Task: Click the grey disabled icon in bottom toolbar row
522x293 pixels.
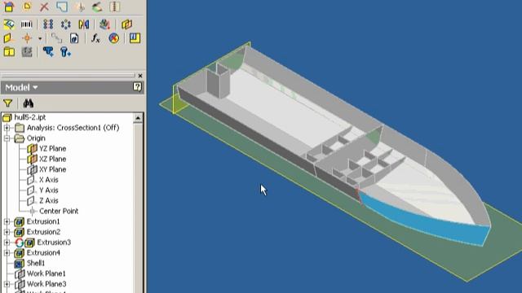Action: pyautogui.click(x=27, y=52)
